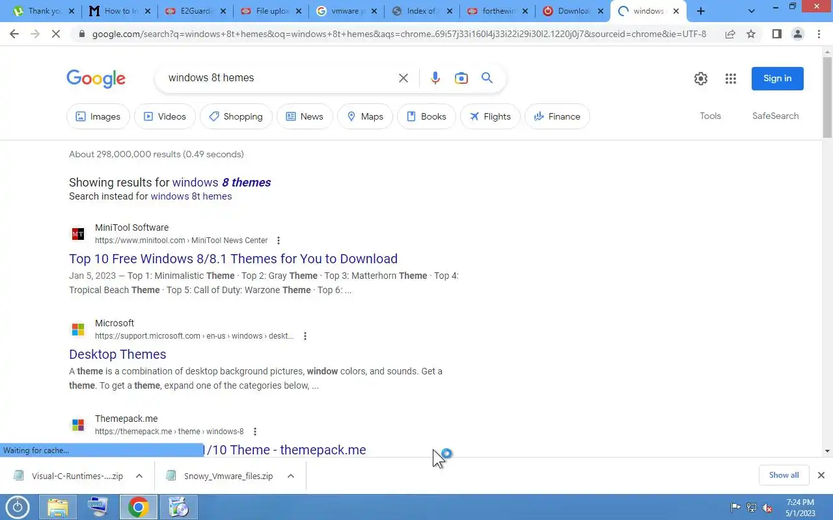The image size is (833, 520).
Task: View site information lock icon
Action: coord(82,34)
